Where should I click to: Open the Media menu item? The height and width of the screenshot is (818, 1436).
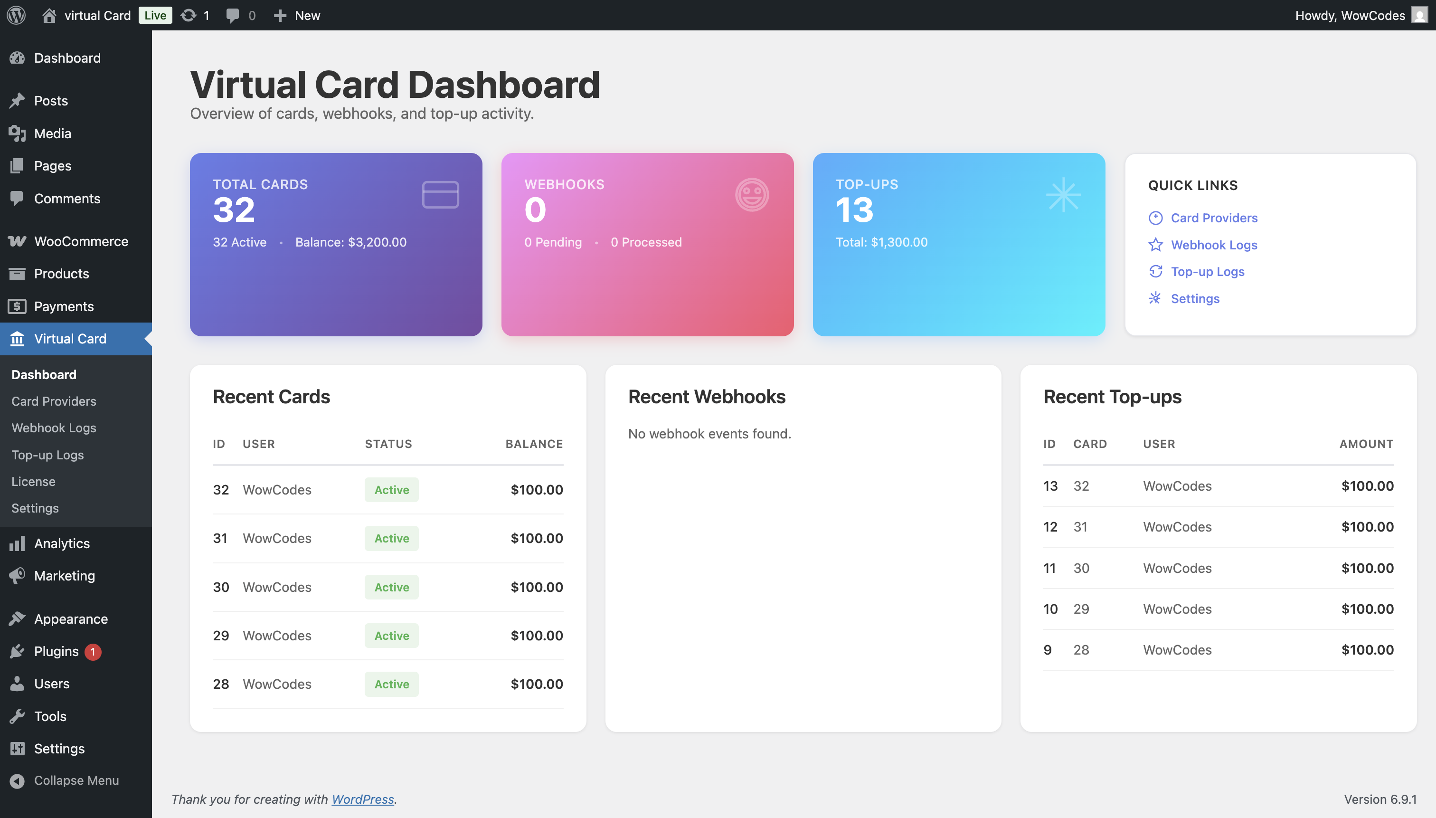(51, 133)
